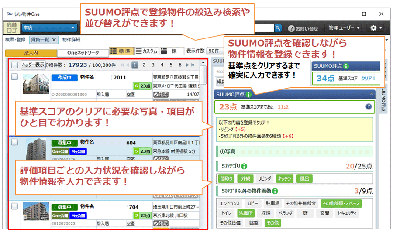Open thumbnail of property 2011 house

coord(36,84)
